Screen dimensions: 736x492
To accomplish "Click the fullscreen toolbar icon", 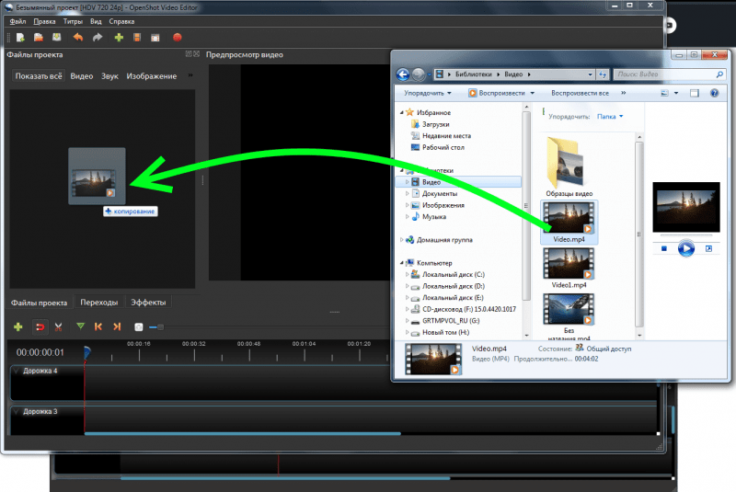I will [x=155, y=38].
